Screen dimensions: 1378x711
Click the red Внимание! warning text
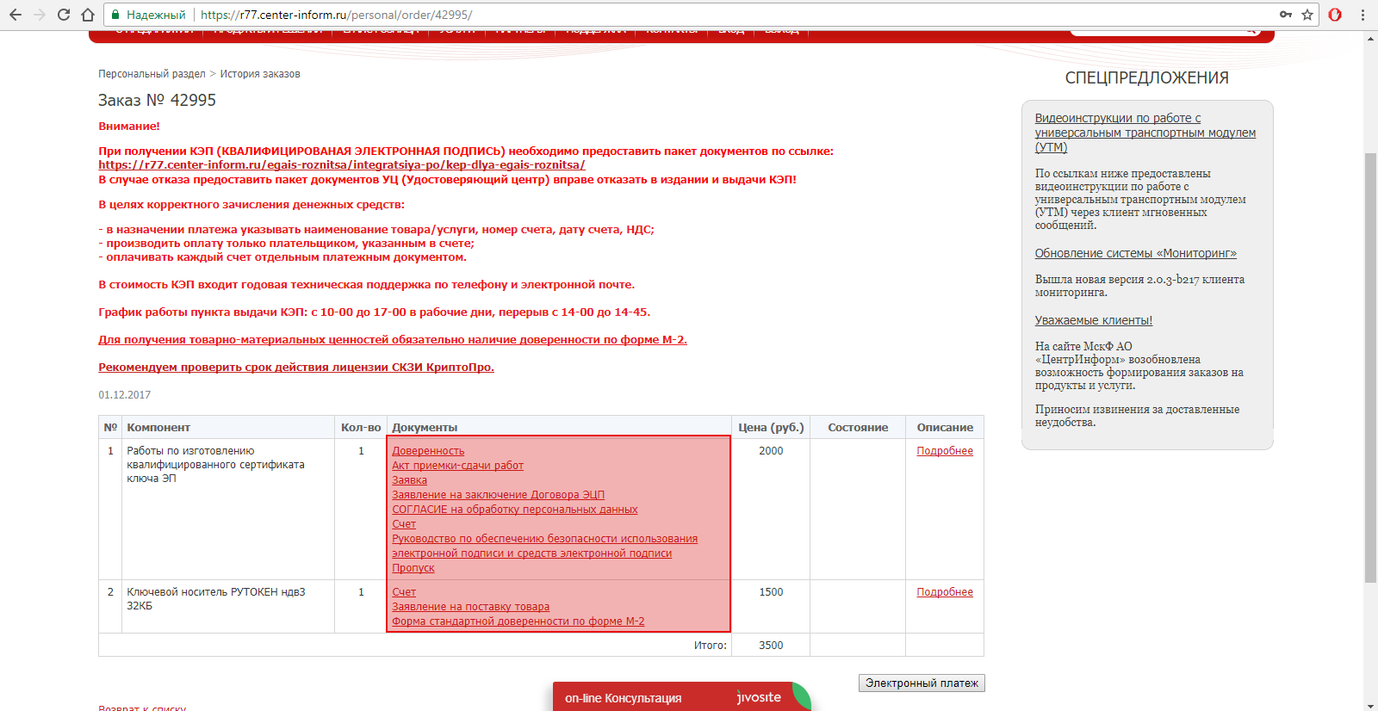point(129,127)
